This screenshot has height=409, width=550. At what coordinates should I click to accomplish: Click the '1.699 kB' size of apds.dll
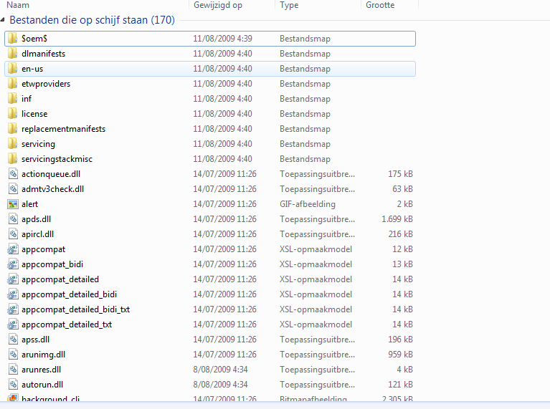pyautogui.click(x=397, y=219)
